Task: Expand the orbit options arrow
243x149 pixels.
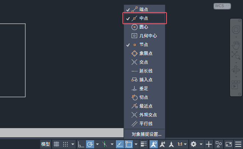Action: tap(236, 77)
